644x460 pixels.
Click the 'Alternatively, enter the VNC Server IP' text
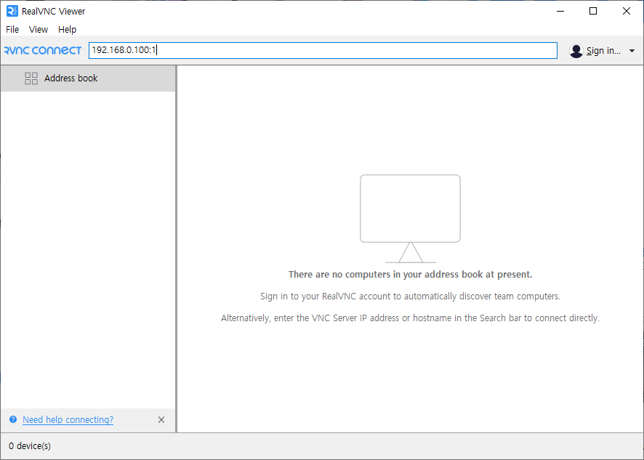point(410,318)
